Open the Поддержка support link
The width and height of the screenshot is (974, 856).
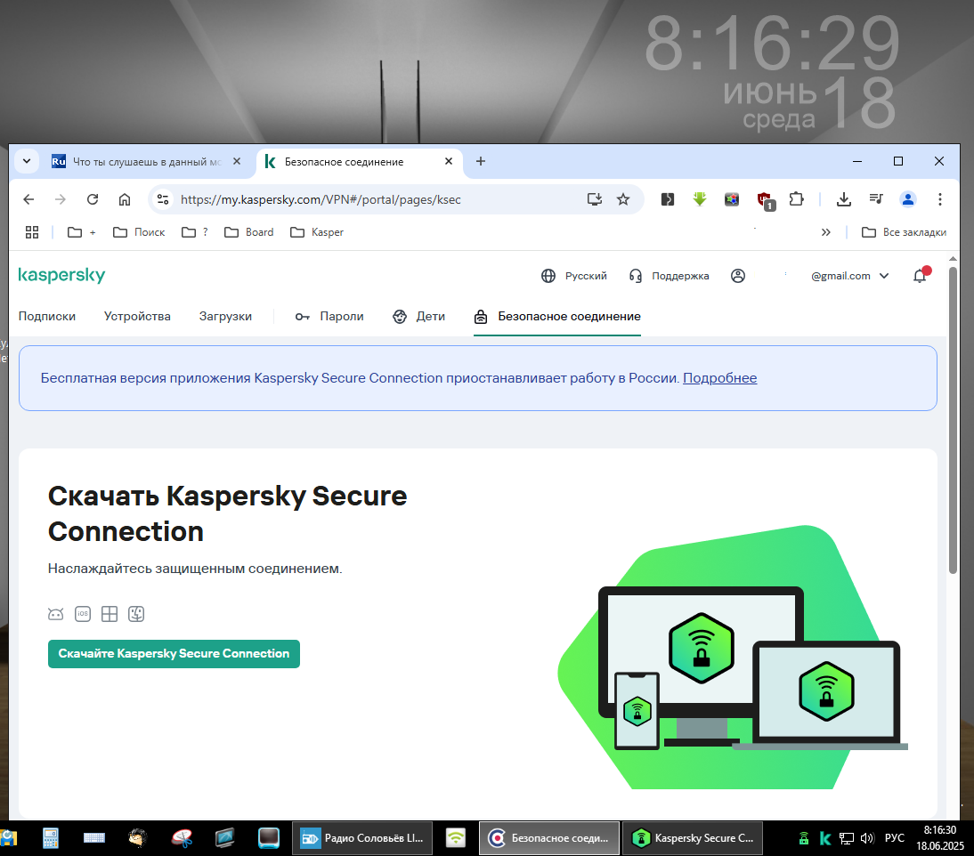[x=669, y=276]
